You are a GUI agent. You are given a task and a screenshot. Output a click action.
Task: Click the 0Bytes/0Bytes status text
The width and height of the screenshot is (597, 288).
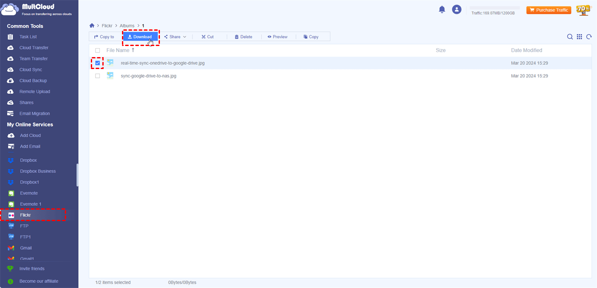pos(182,282)
